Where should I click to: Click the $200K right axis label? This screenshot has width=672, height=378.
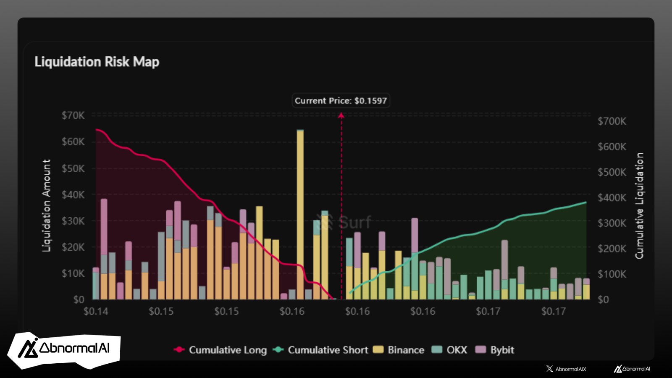coord(612,249)
